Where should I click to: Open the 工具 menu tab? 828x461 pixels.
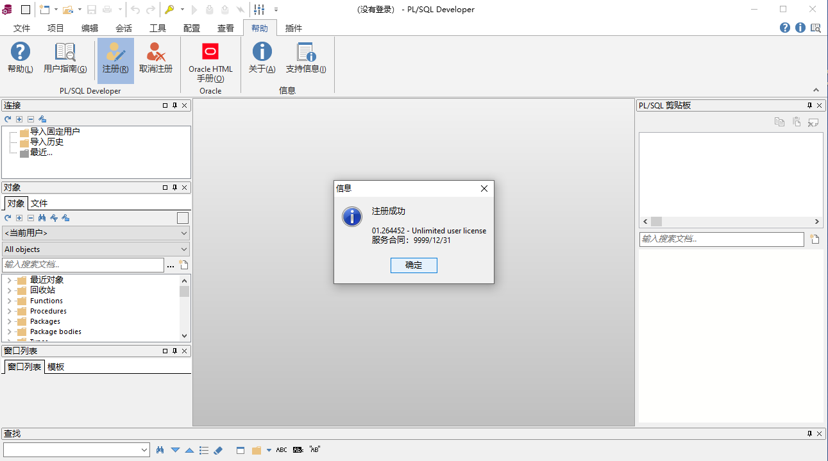pos(158,28)
